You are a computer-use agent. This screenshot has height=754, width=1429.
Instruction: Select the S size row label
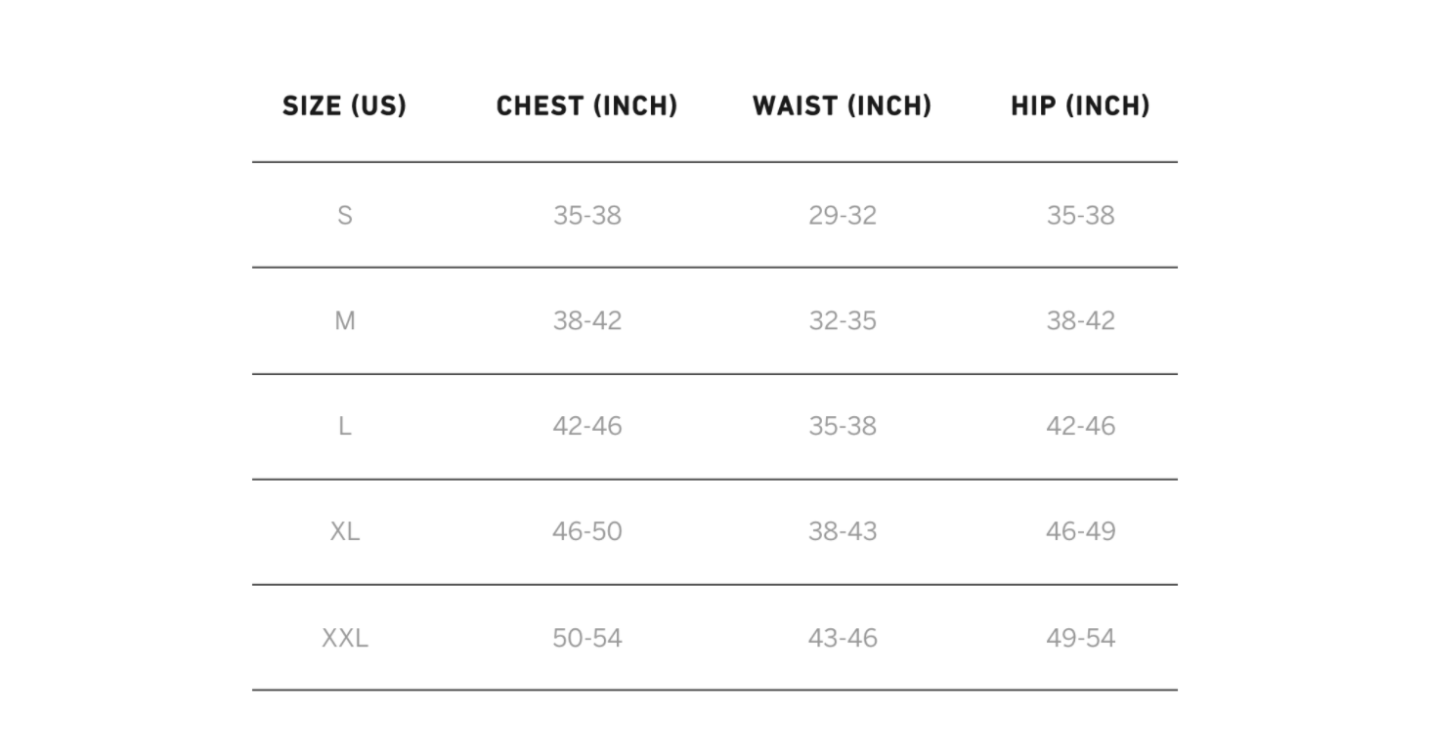[x=344, y=215]
